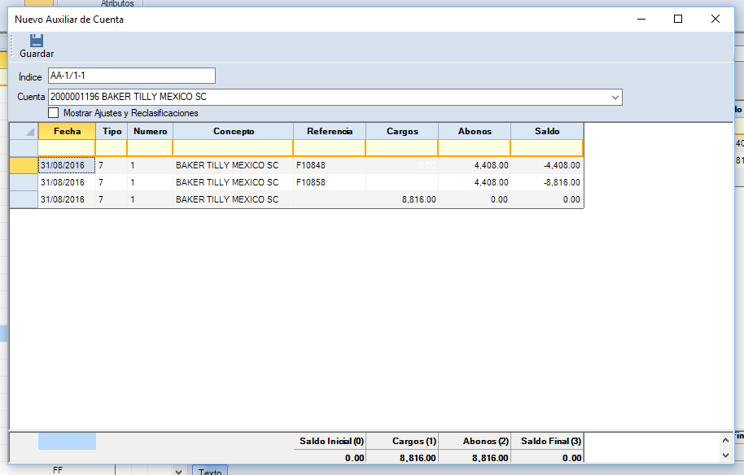The image size is (744, 475).
Task: Click the Guardar save icon
Action: point(36,41)
